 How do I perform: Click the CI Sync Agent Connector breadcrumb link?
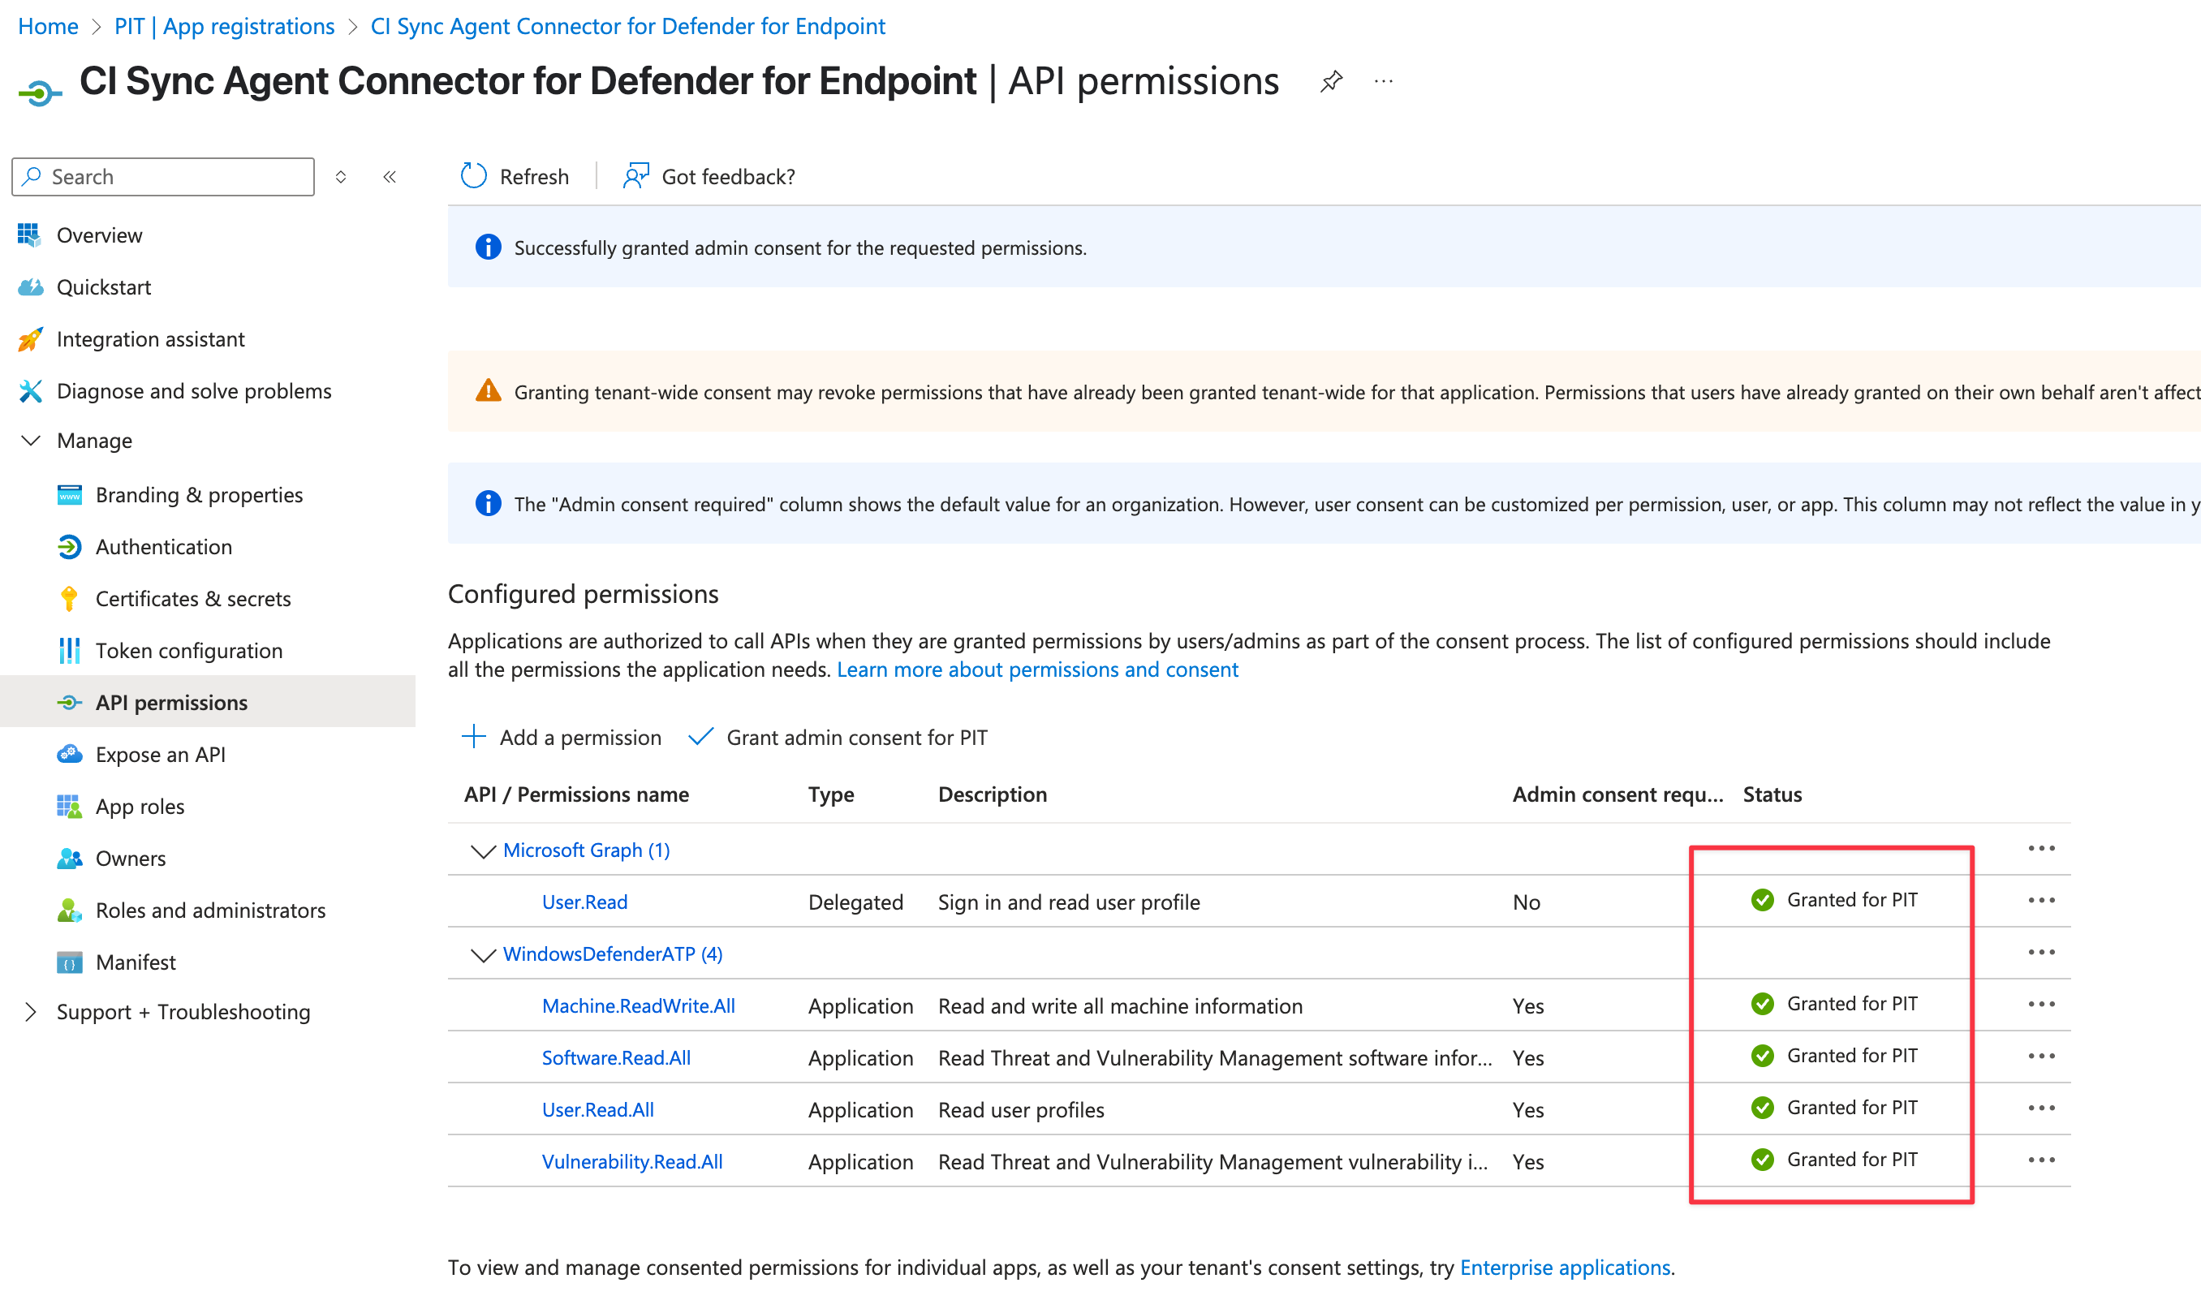coord(628,26)
